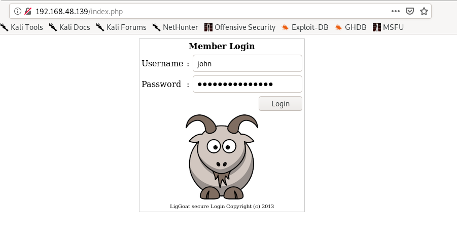
Task: Click the Username input field containing john
Action: [x=248, y=63]
